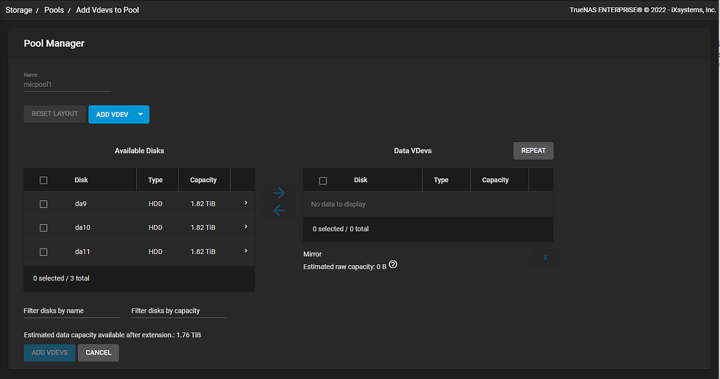Screen dimensions: 720x379
Task: Expand details chevron for disk da9
Action: tap(246, 203)
